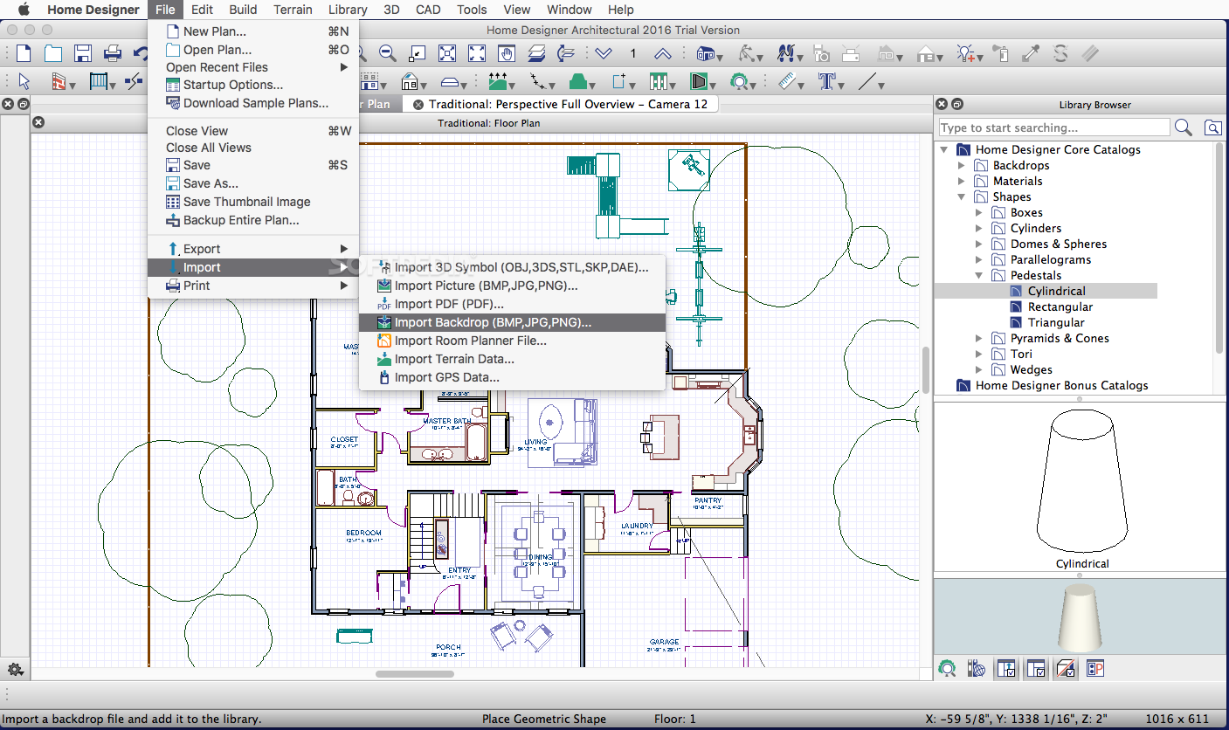
Task: Click the spray can Material Painter icon
Action: pos(1001,53)
